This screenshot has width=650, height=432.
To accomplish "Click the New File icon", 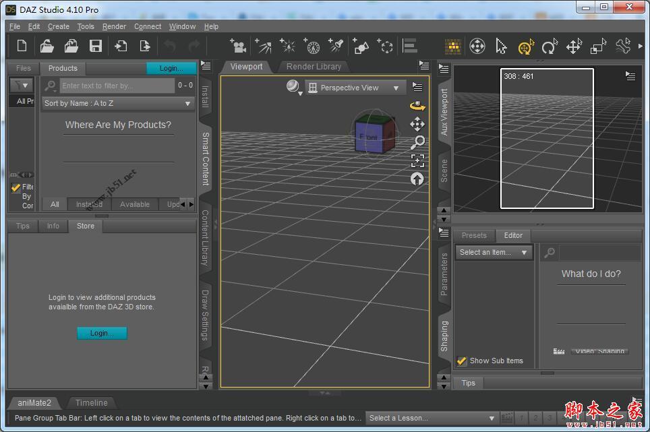I will click(22, 46).
